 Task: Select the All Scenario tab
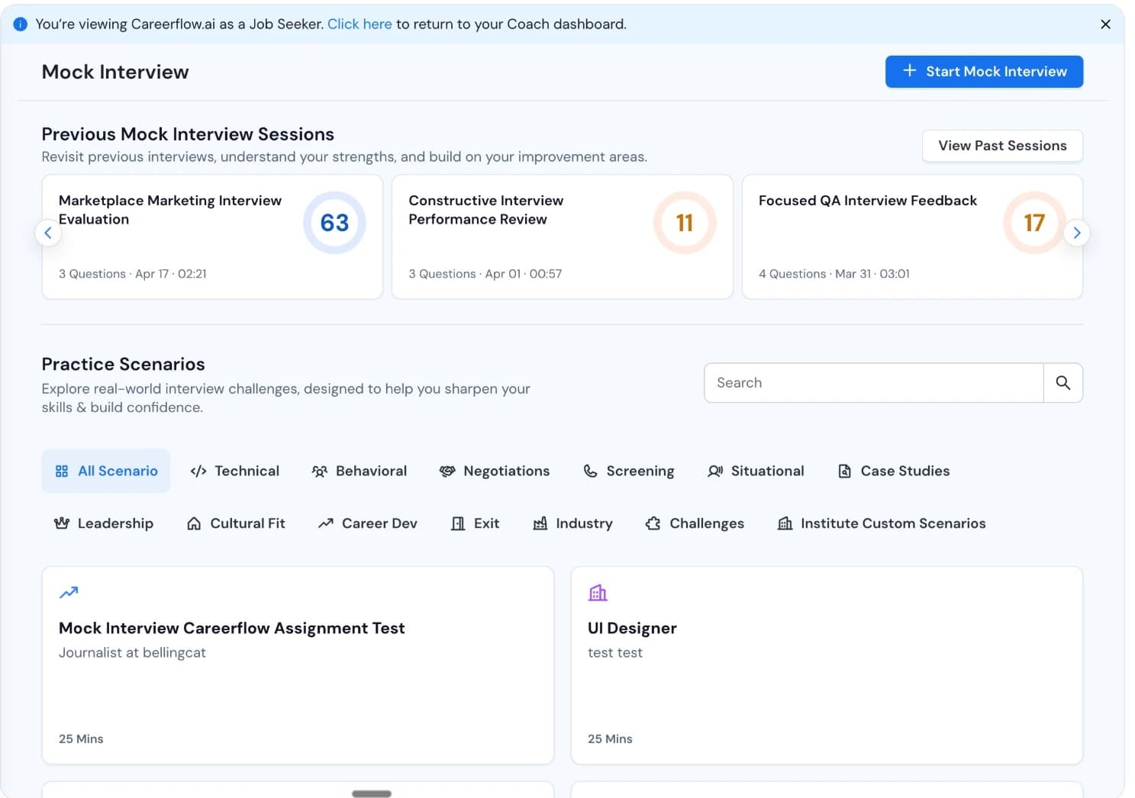pos(106,471)
